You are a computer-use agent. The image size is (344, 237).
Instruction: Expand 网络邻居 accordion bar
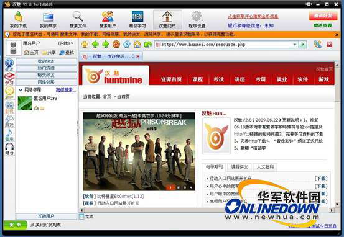pyautogui.click(x=46, y=83)
